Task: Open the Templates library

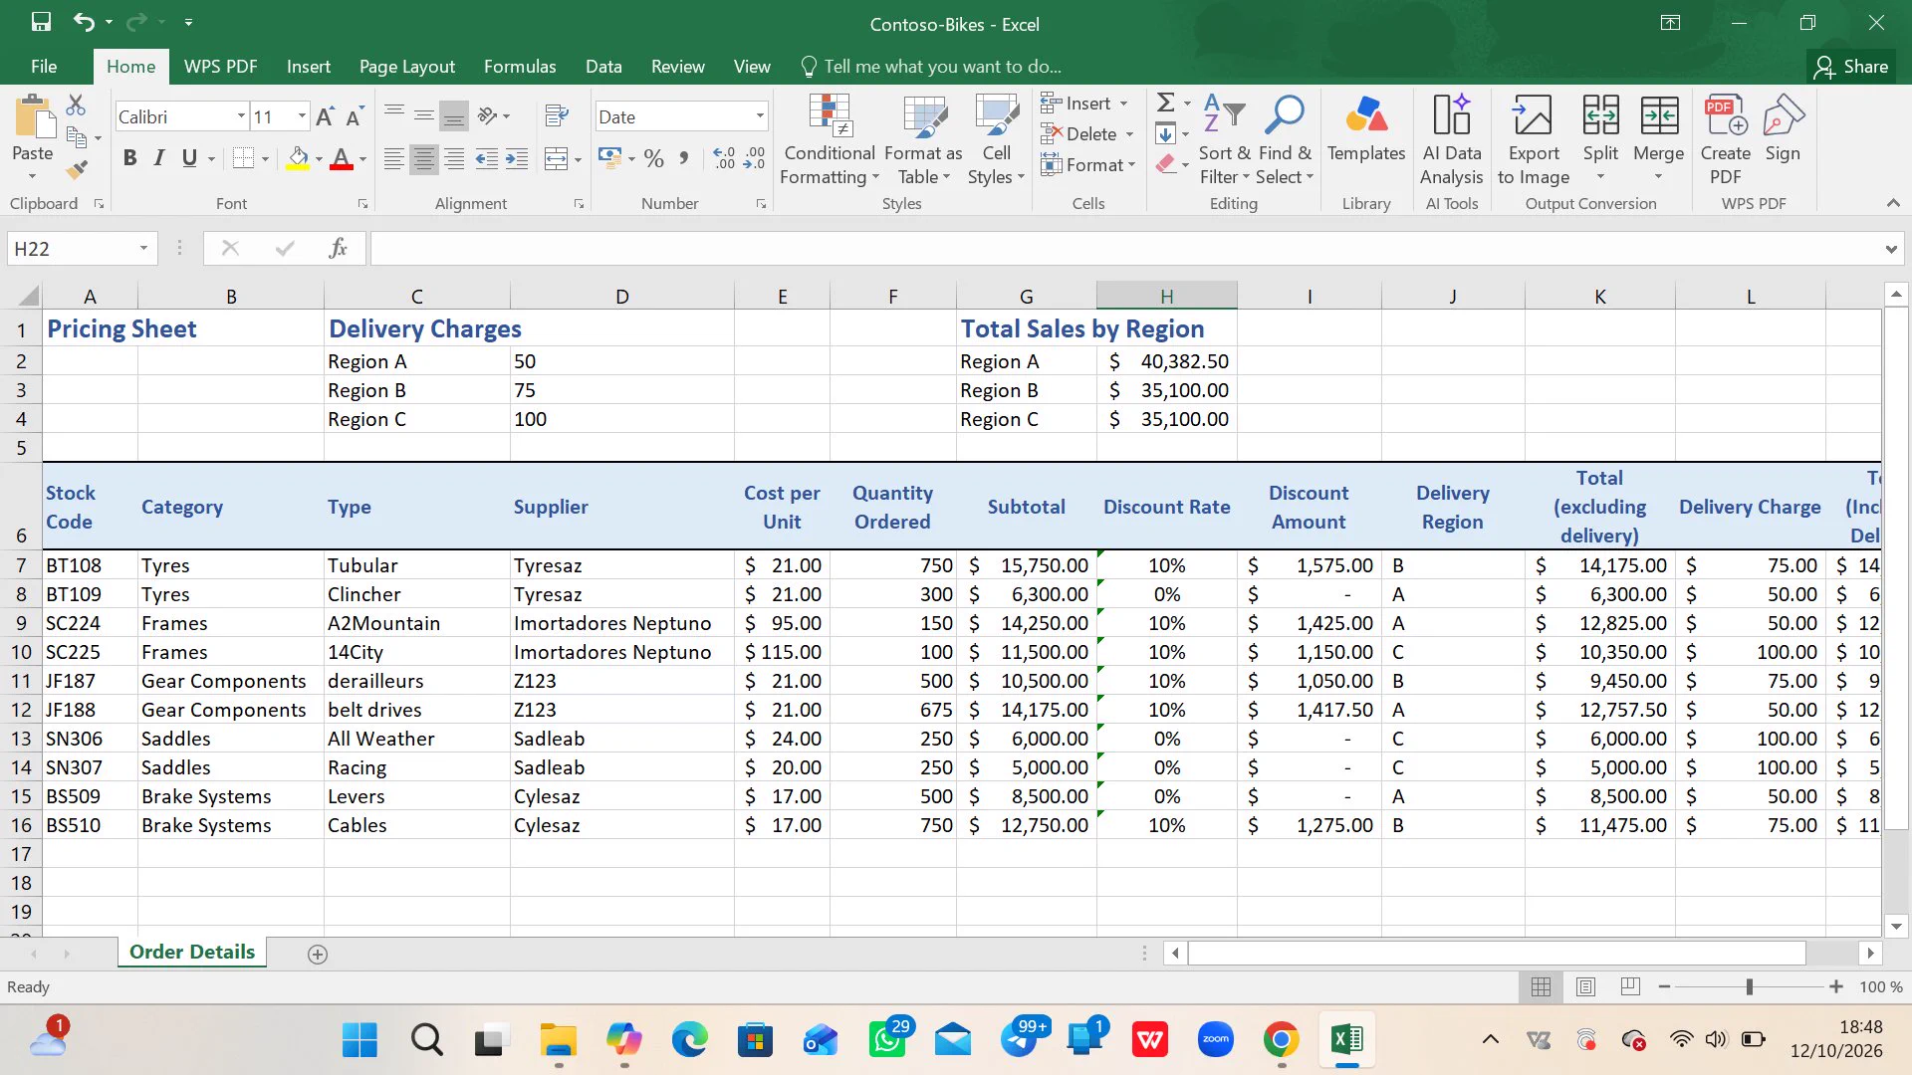Action: click(x=1365, y=129)
